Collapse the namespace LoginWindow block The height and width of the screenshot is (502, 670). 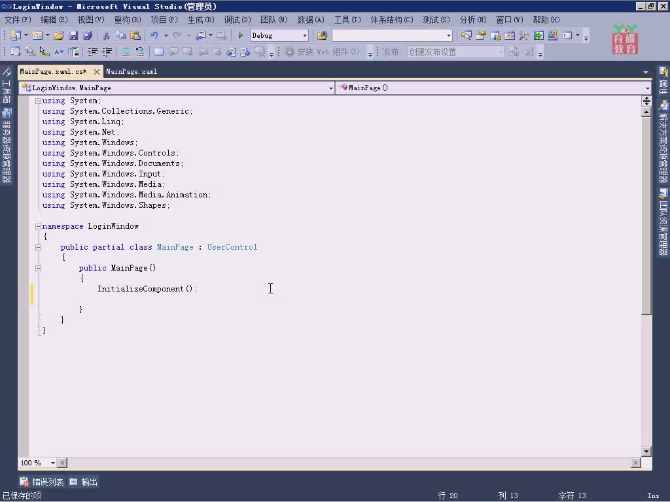(38, 226)
